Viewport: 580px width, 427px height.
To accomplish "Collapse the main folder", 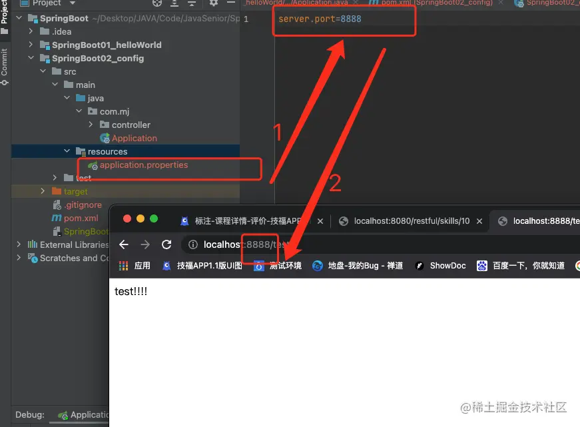I will click(x=55, y=85).
